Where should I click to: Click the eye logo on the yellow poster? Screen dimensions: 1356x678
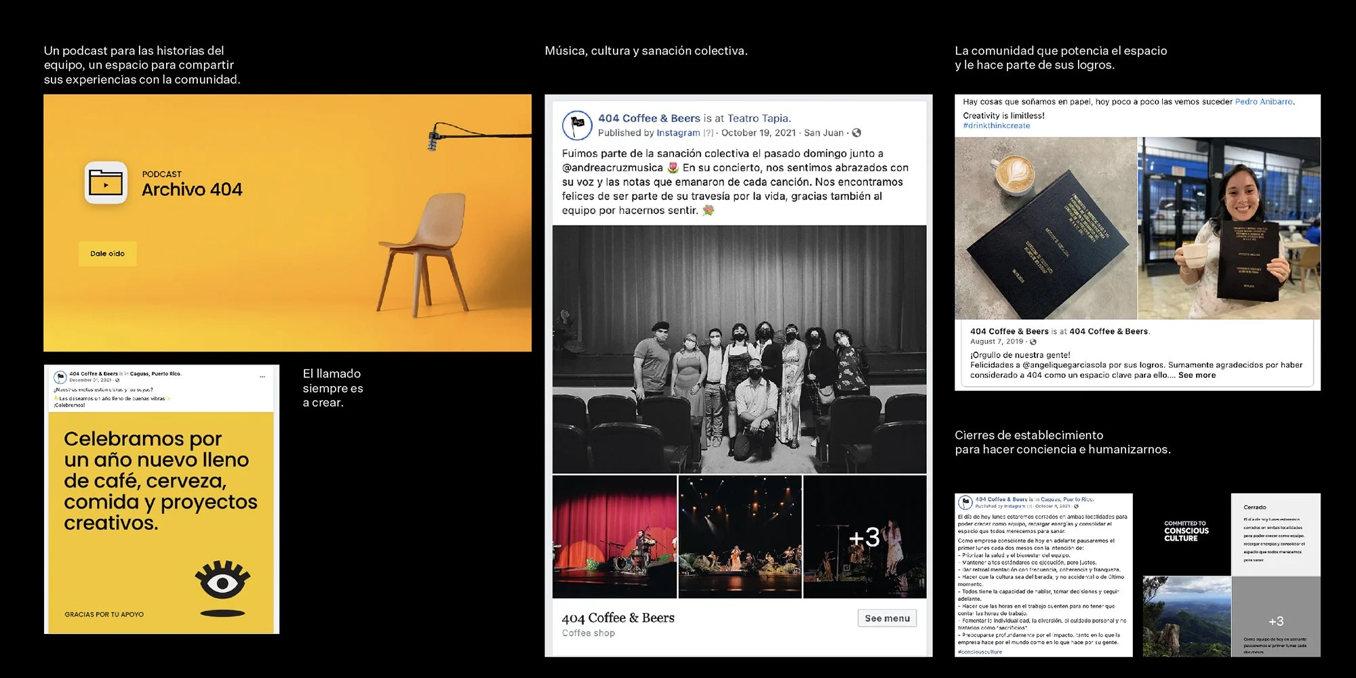(x=222, y=587)
